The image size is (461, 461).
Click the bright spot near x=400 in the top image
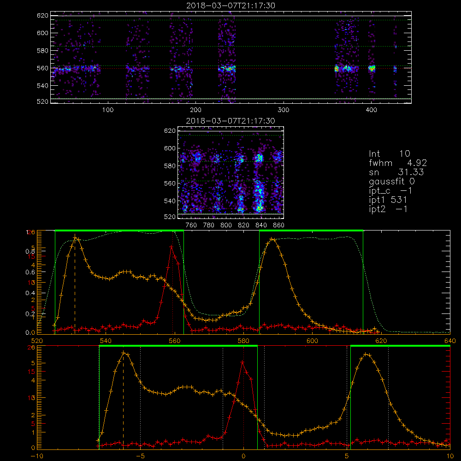(372, 69)
